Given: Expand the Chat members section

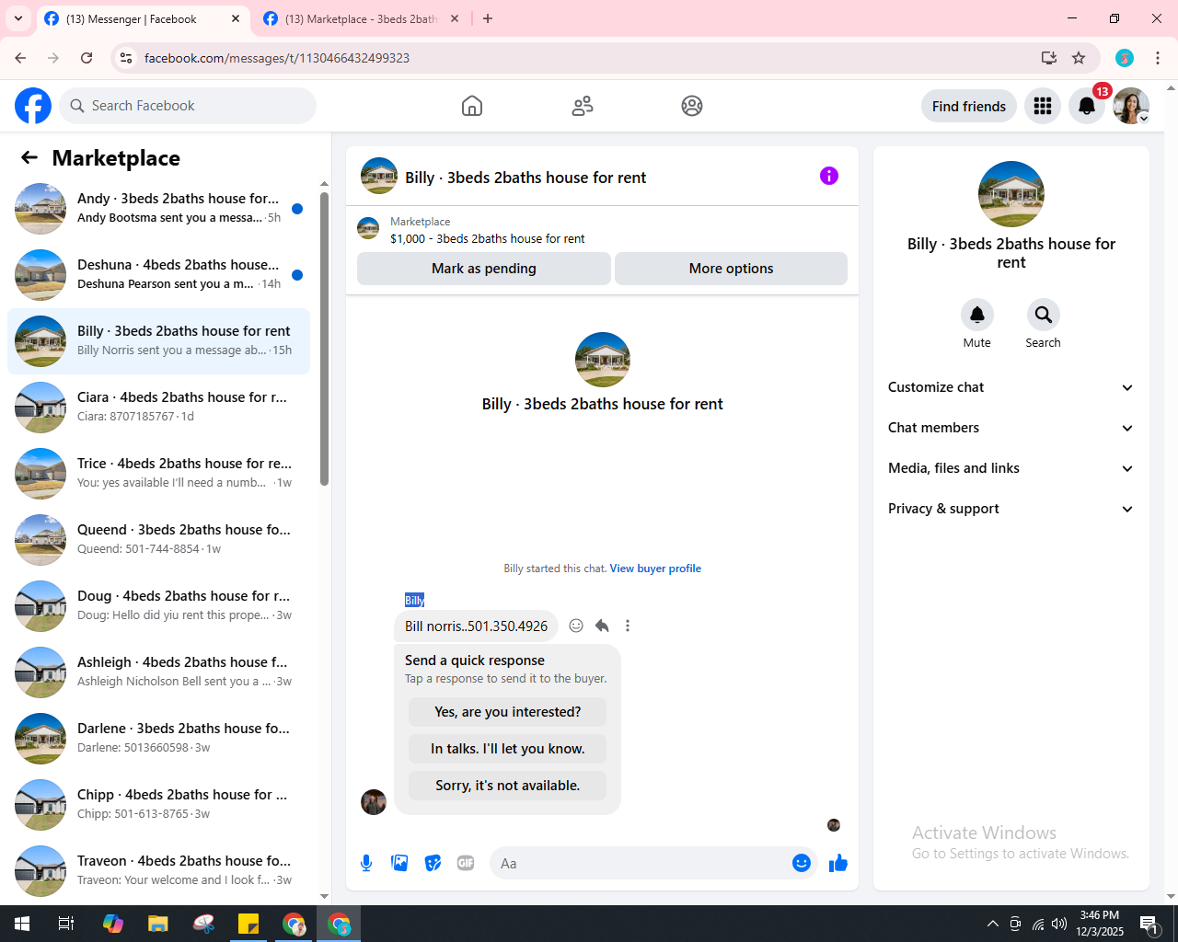Looking at the screenshot, I should point(1011,428).
